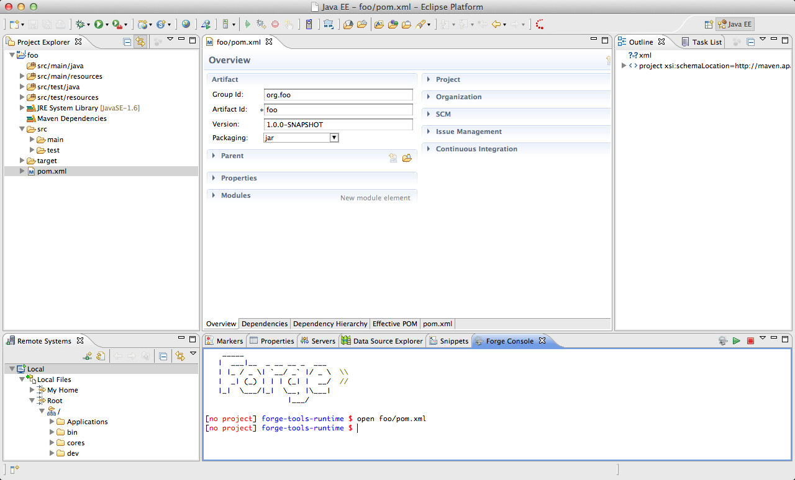
Task: Open the Run button dropdown arrow
Action: [x=107, y=25]
